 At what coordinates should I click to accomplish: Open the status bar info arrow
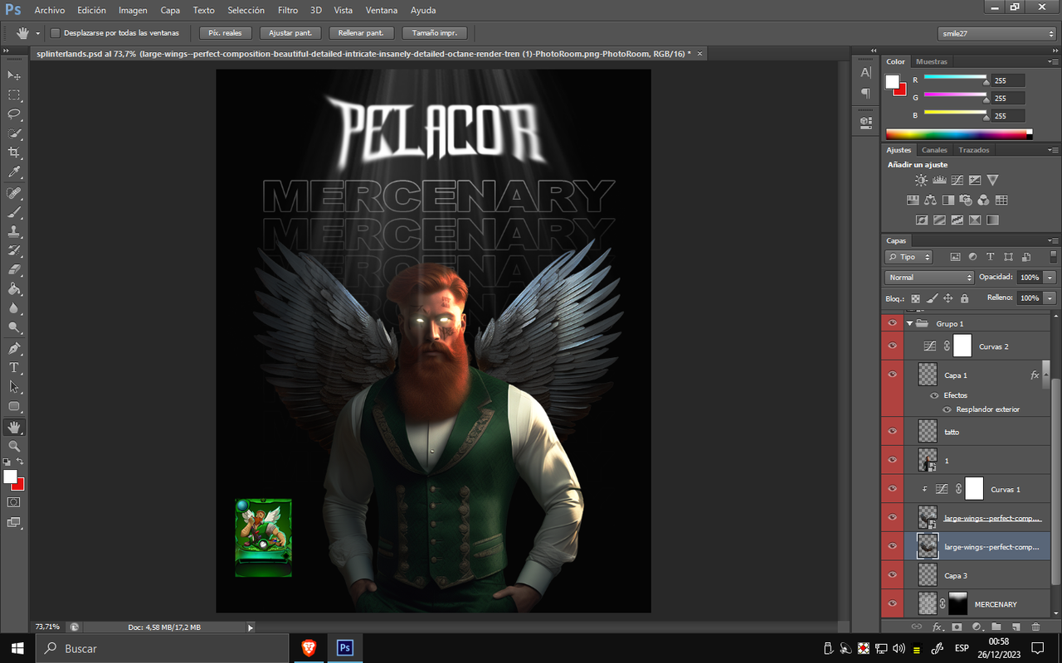coord(251,627)
